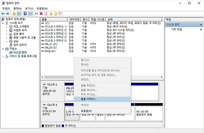Collapse the 저장소 tree node
This screenshot has height=133, width=204.
tap(3, 49)
